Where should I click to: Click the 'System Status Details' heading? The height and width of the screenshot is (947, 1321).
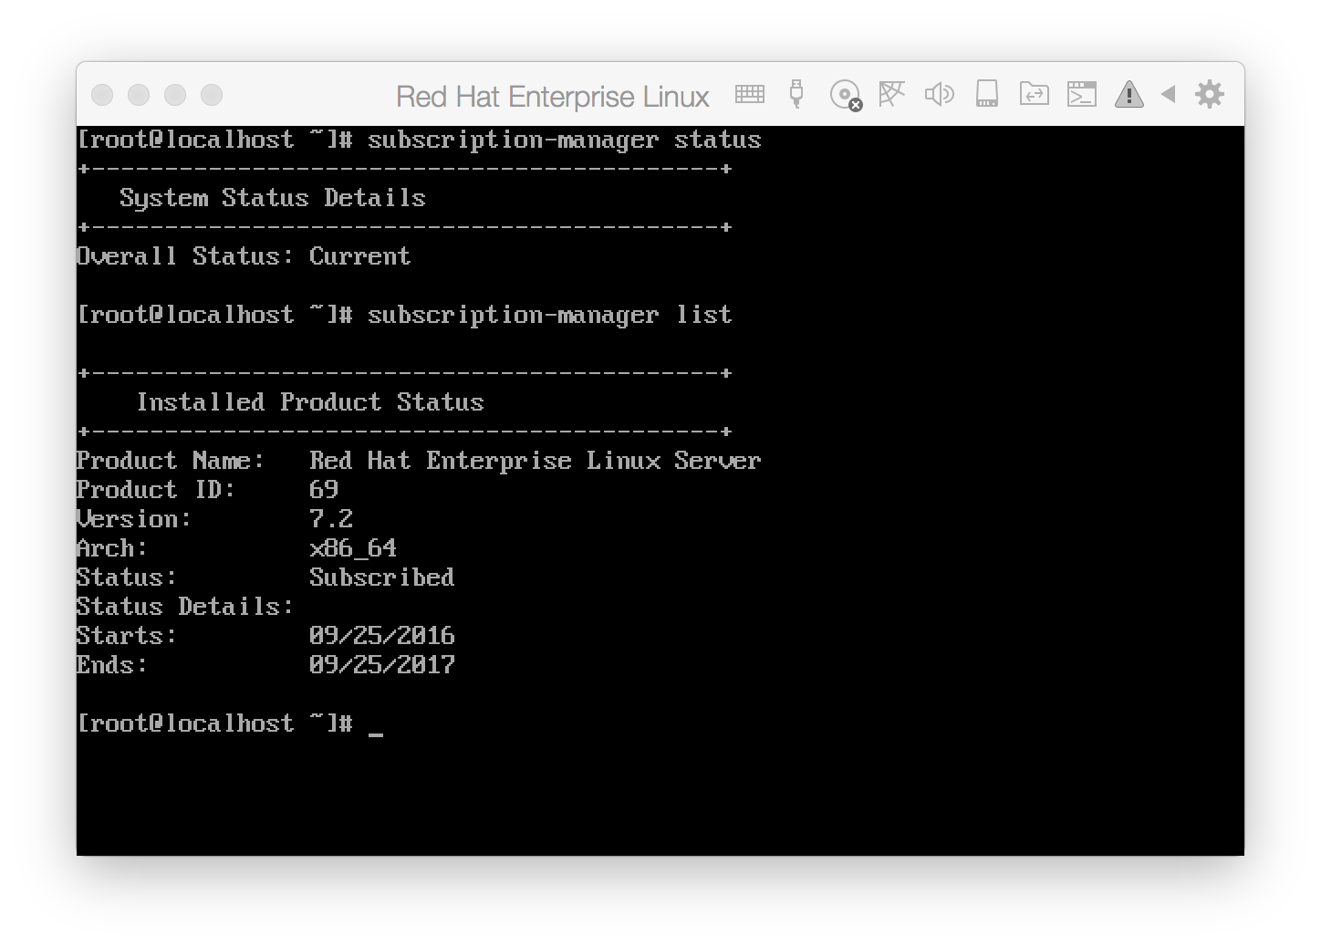point(273,198)
